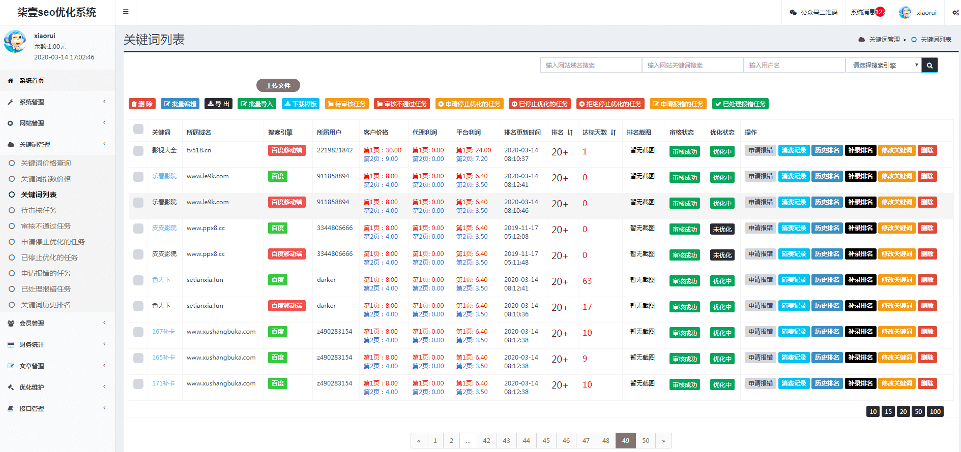This screenshot has width=961, height=452.
Task: Go to page 50 in pagination
Action: tap(646, 440)
